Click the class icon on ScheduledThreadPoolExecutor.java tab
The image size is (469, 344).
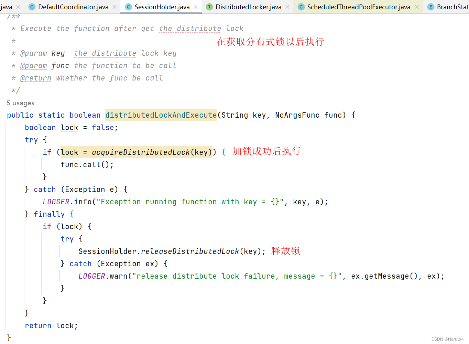[301, 7]
